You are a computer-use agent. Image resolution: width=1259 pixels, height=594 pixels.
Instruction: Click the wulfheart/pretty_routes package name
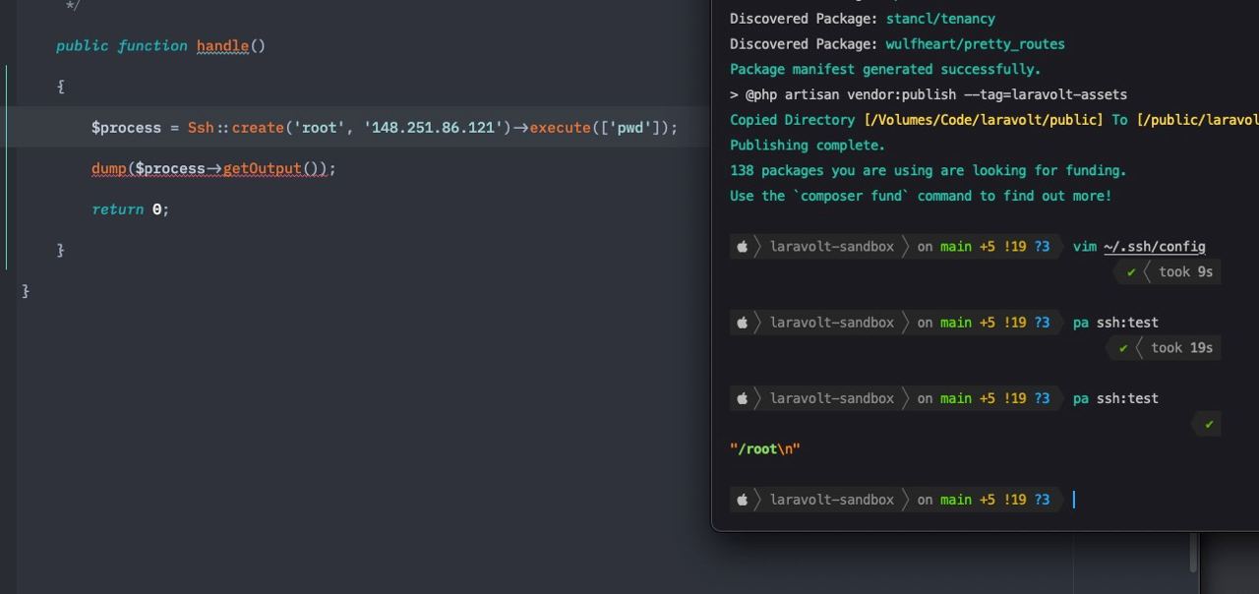tap(975, 44)
